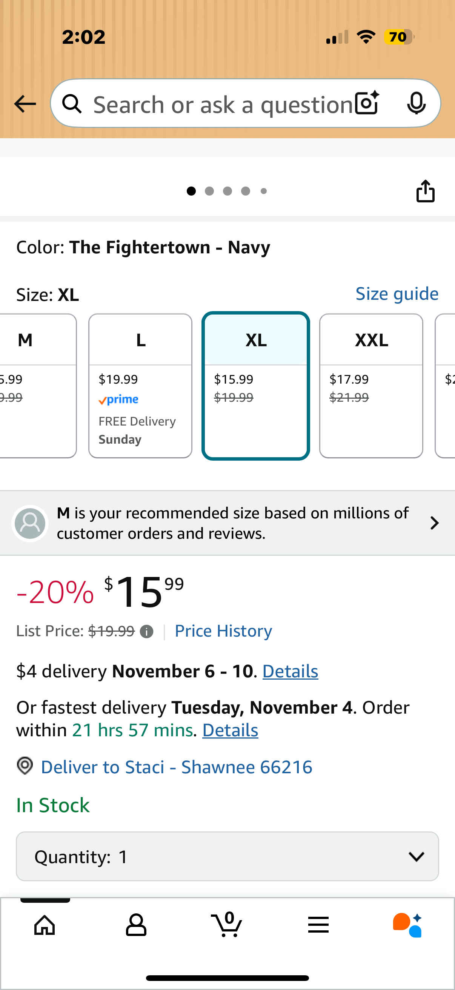This screenshot has height=990, width=455.
Task: Tap the microphone voice search icon
Action: tap(416, 103)
